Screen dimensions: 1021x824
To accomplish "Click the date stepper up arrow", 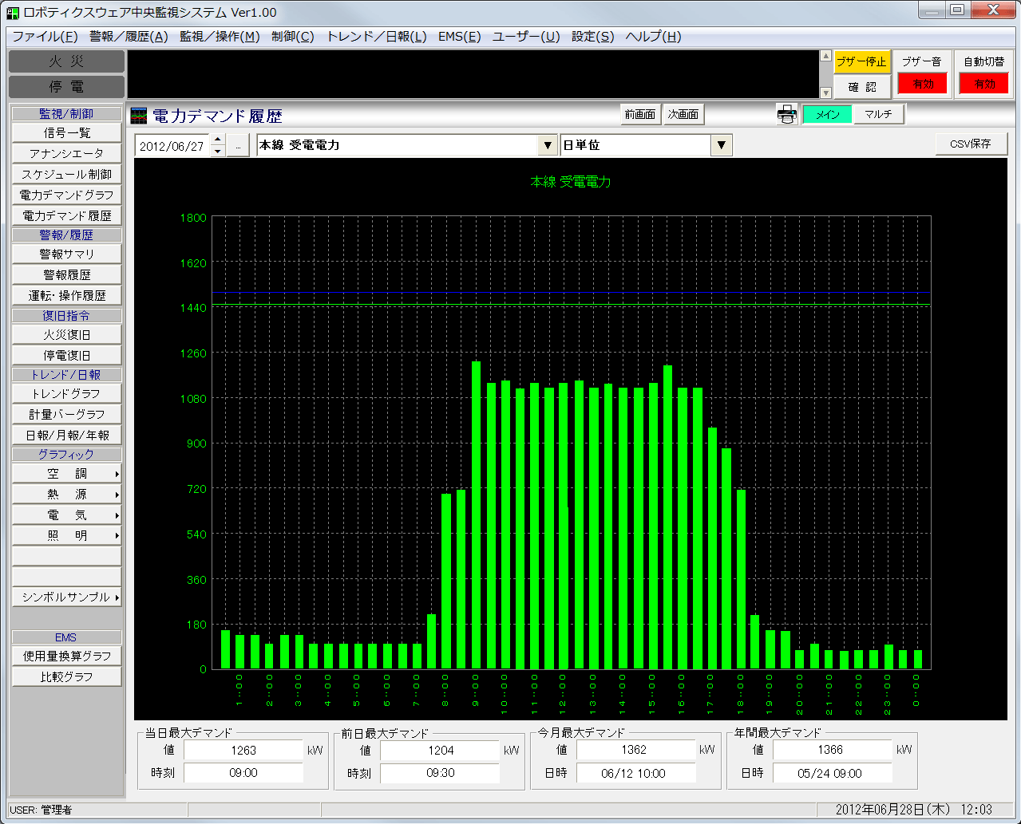I will pyautogui.click(x=218, y=140).
